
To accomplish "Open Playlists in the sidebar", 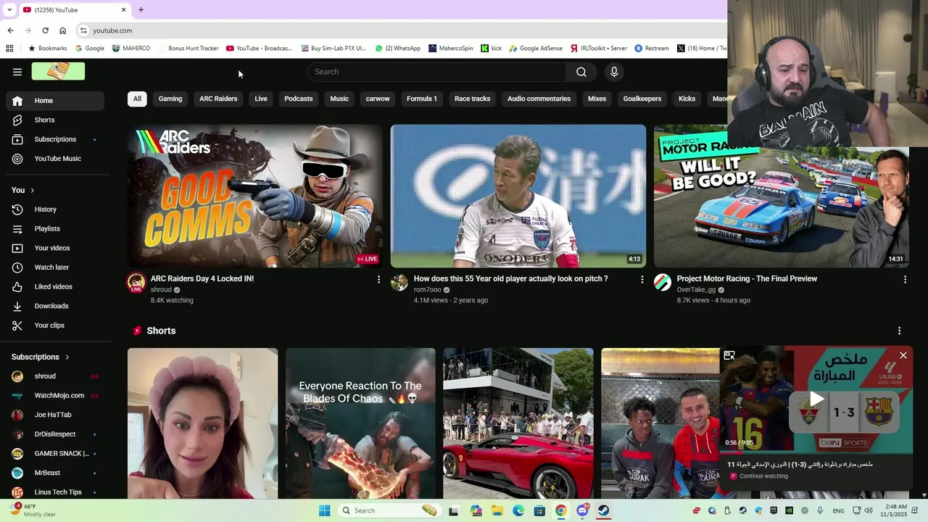I will click(x=55, y=228).
